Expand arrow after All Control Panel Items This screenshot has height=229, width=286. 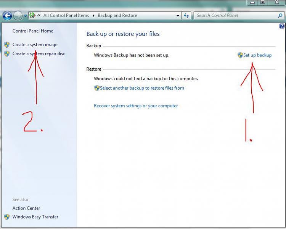(93, 16)
